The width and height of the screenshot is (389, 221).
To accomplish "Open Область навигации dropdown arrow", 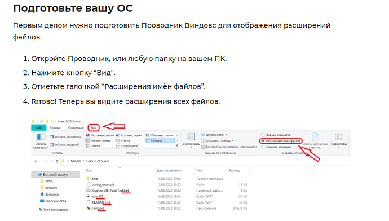I will click(x=48, y=148).
